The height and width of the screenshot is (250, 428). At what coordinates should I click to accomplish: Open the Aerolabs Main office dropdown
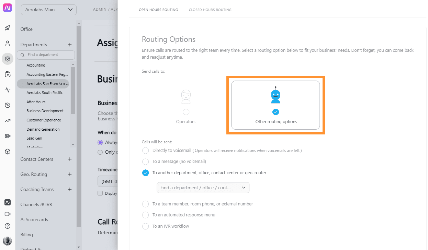[48, 10]
